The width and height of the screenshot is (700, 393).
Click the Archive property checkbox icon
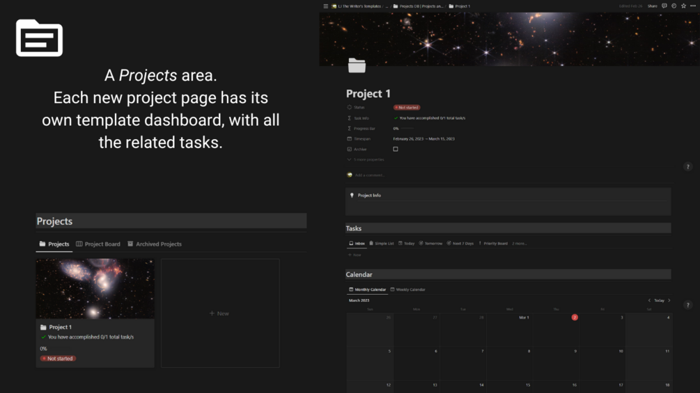pos(349,150)
